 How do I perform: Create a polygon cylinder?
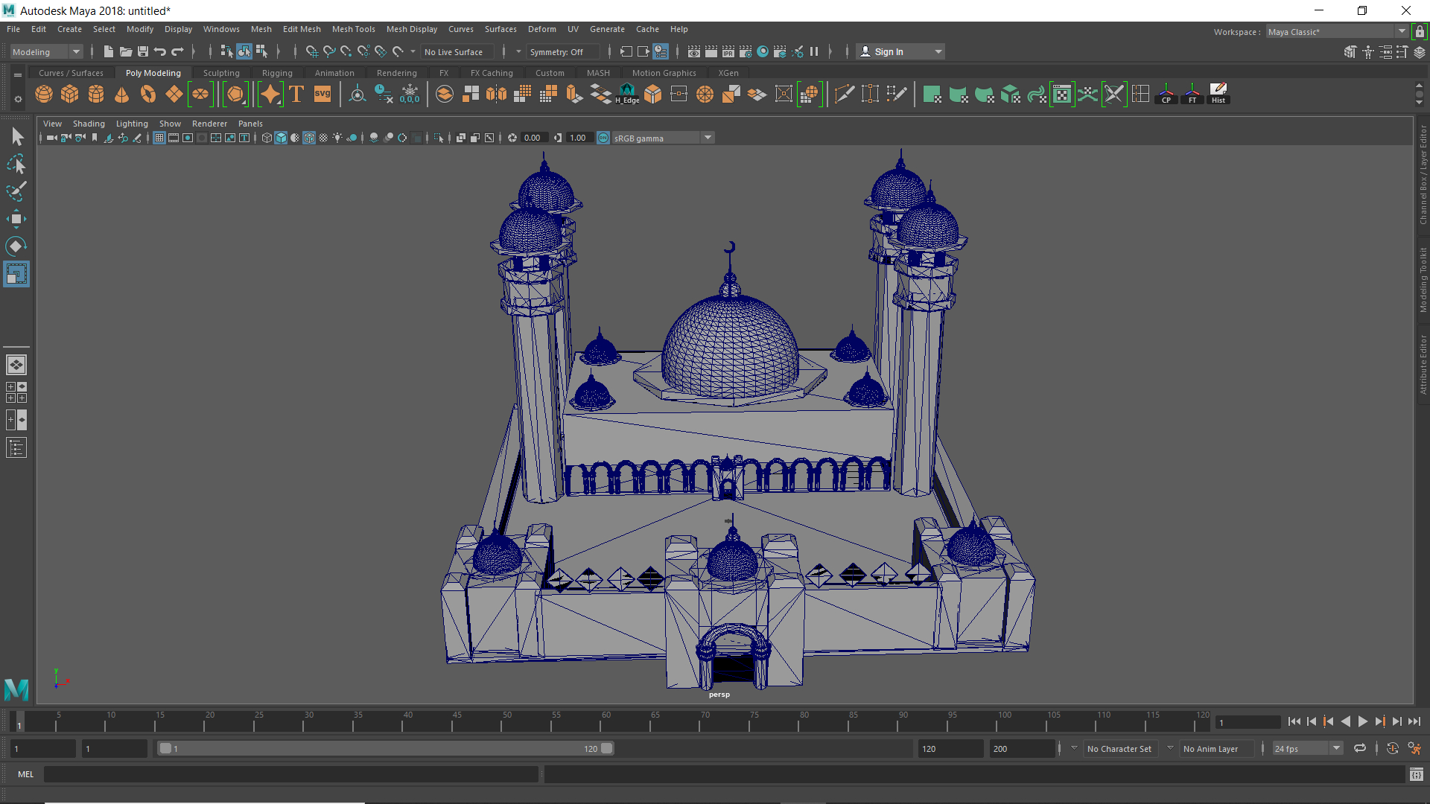(96, 94)
